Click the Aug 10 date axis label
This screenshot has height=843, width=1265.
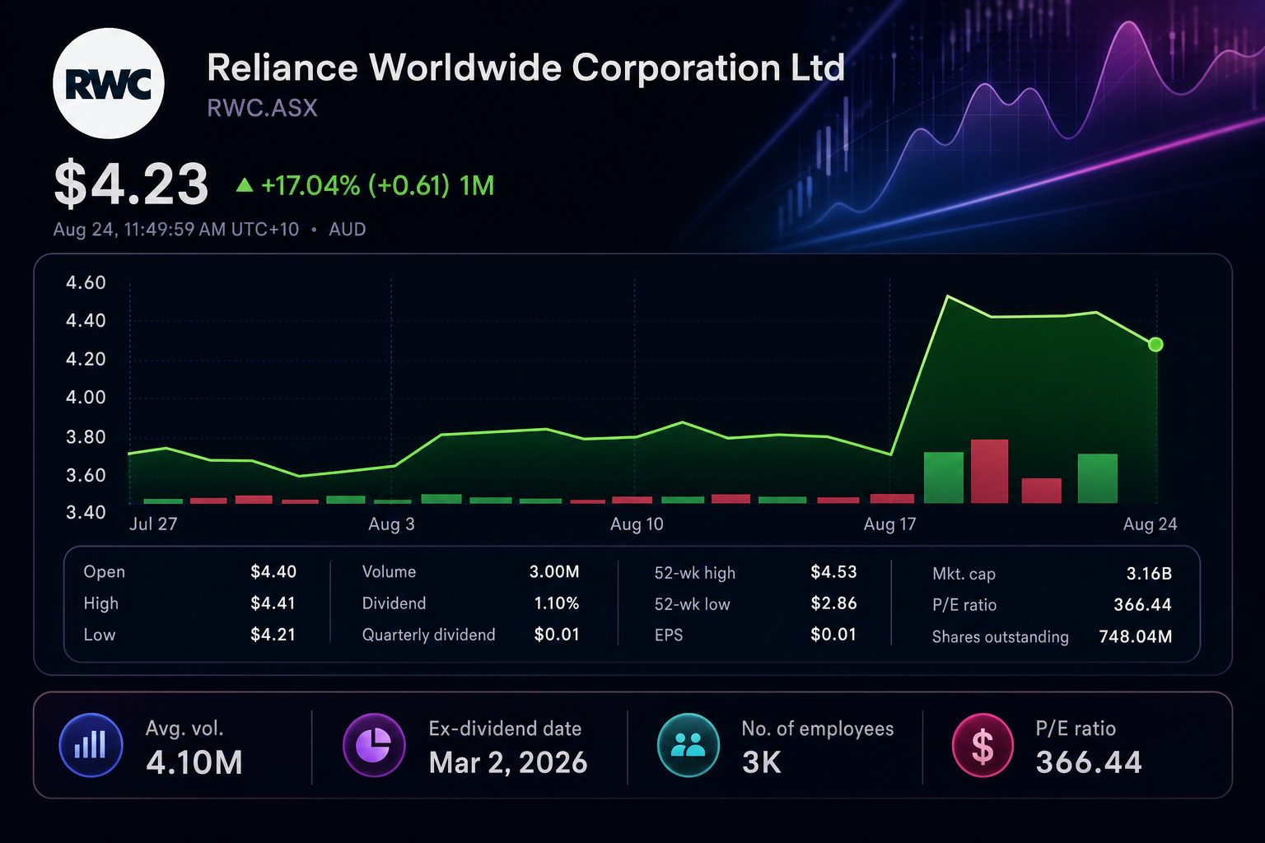pos(637,524)
